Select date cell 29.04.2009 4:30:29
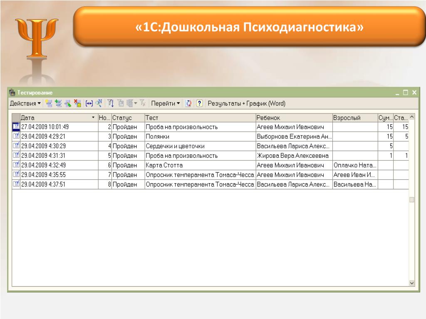The width and height of the screenshot is (426, 319). 59,146
